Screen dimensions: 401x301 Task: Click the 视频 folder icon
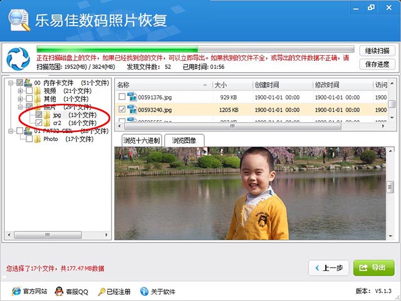pyautogui.click(x=38, y=90)
